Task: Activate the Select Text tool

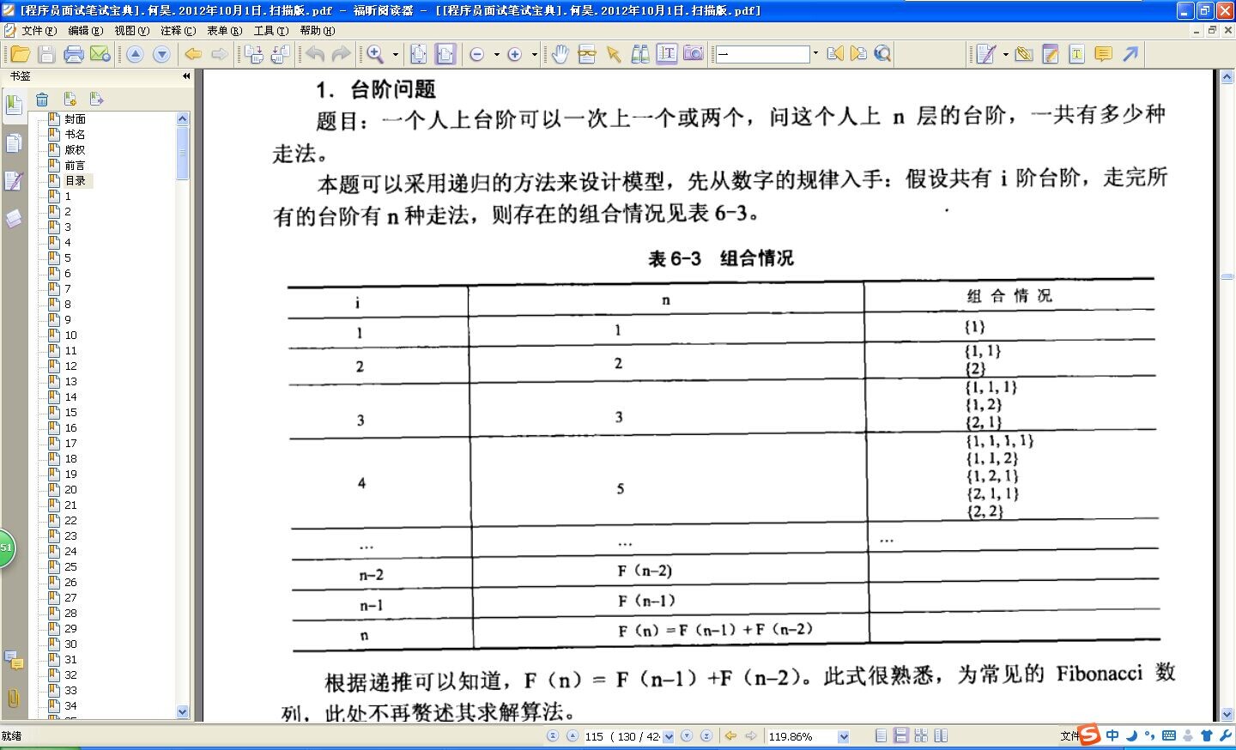Action: [x=667, y=54]
